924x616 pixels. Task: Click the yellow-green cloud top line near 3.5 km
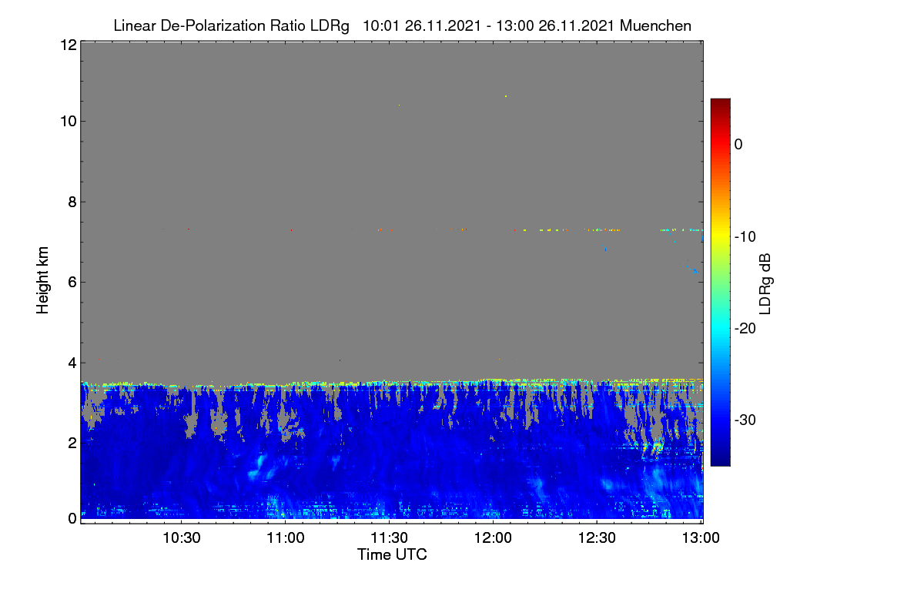(391, 382)
